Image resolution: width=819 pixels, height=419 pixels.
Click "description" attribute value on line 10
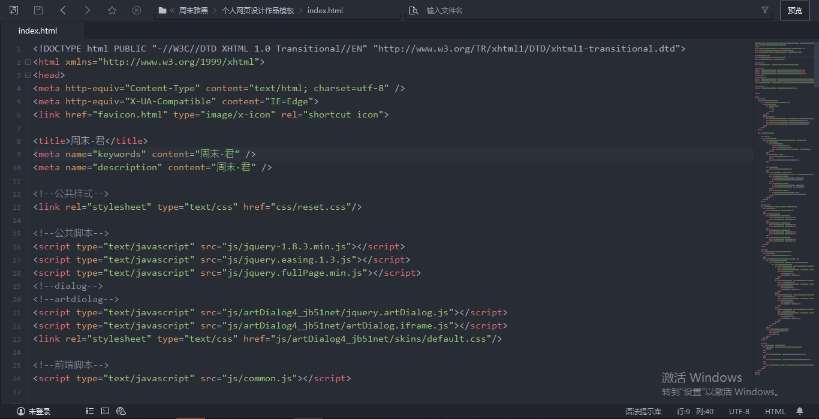[128, 167]
